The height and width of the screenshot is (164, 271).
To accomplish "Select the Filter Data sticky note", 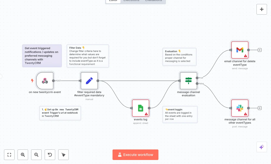I will tap(88, 56).
